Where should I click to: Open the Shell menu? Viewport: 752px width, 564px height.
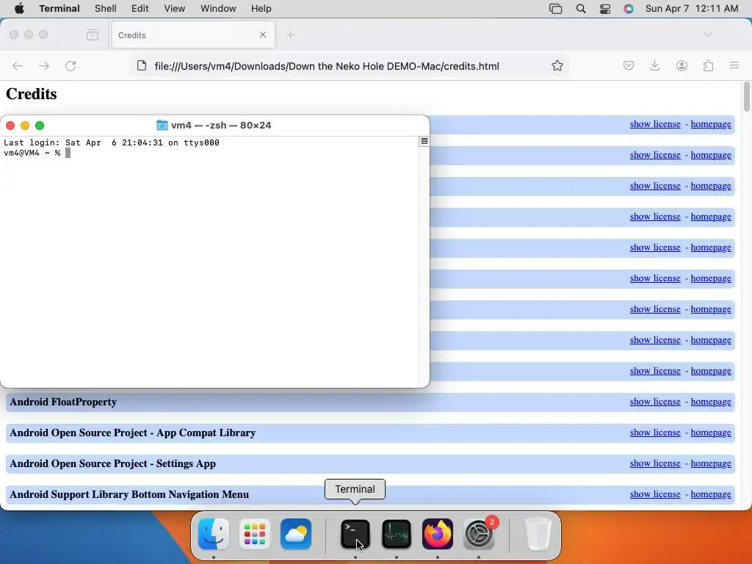[106, 9]
